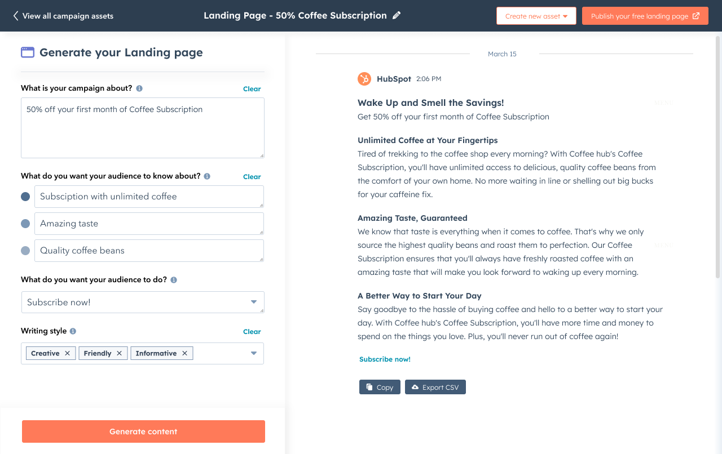Click the pencil edit icon beside the title

pos(397,16)
